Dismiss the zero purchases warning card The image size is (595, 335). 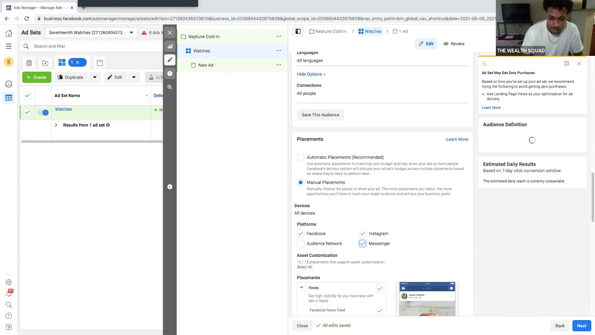pos(579,63)
